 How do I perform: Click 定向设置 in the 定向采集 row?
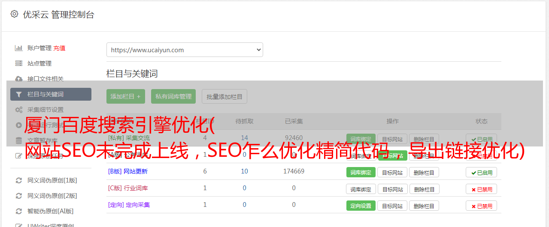(361, 206)
